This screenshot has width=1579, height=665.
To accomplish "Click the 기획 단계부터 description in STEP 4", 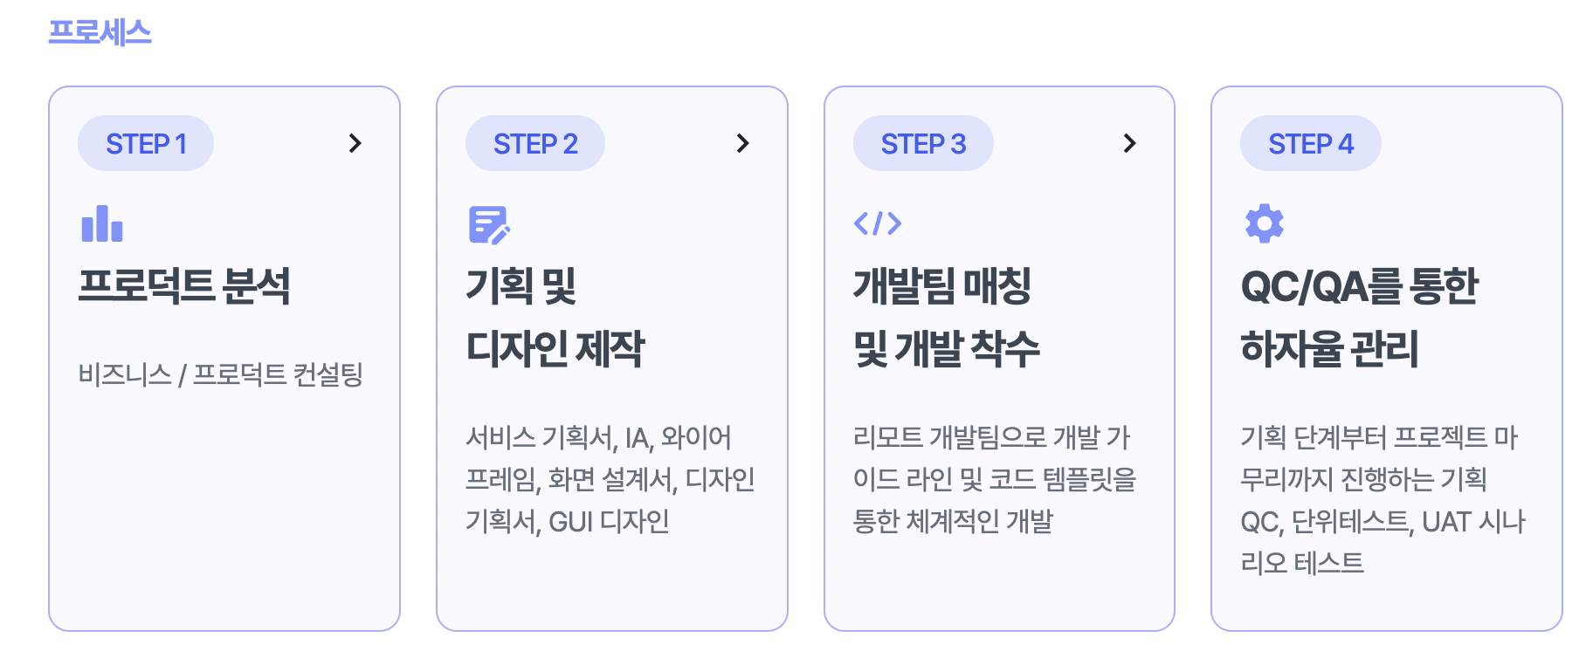I will tap(1382, 500).
